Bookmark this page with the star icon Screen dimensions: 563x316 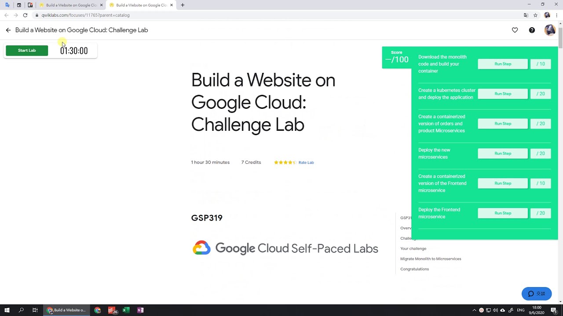tap(535, 15)
